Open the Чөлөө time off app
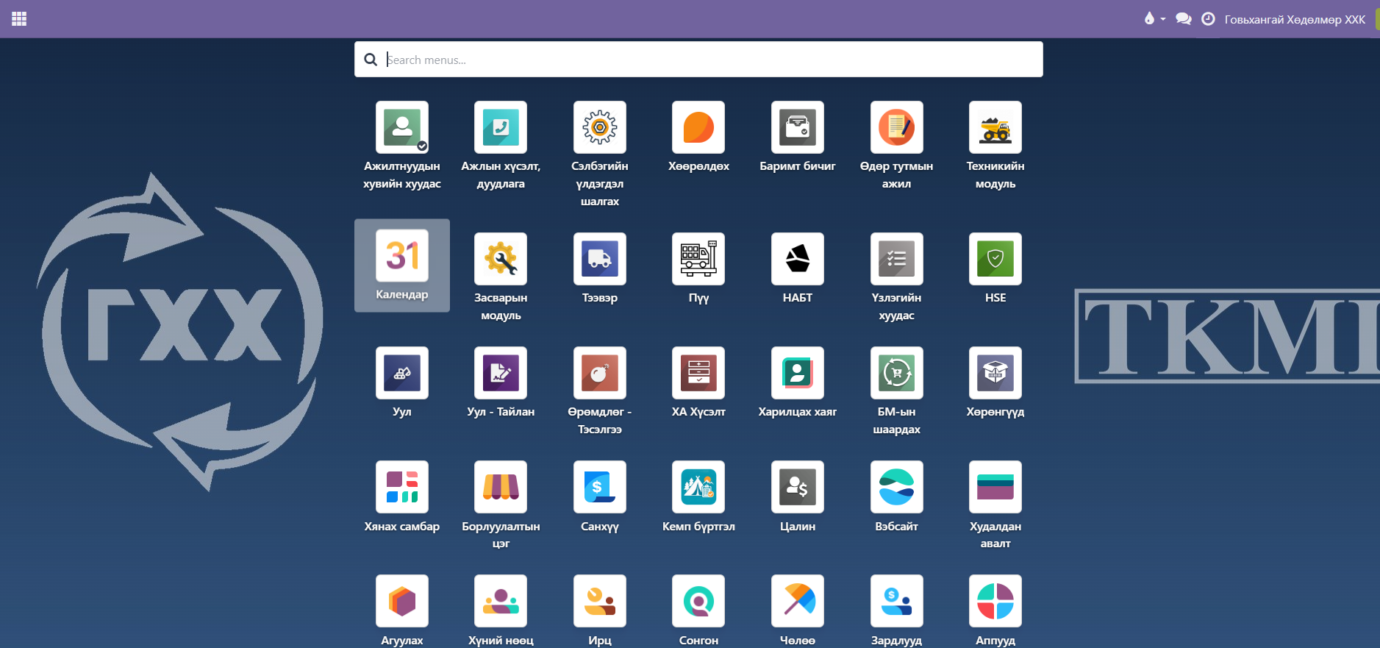This screenshot has height=648, width=1380. click(798, 601)
